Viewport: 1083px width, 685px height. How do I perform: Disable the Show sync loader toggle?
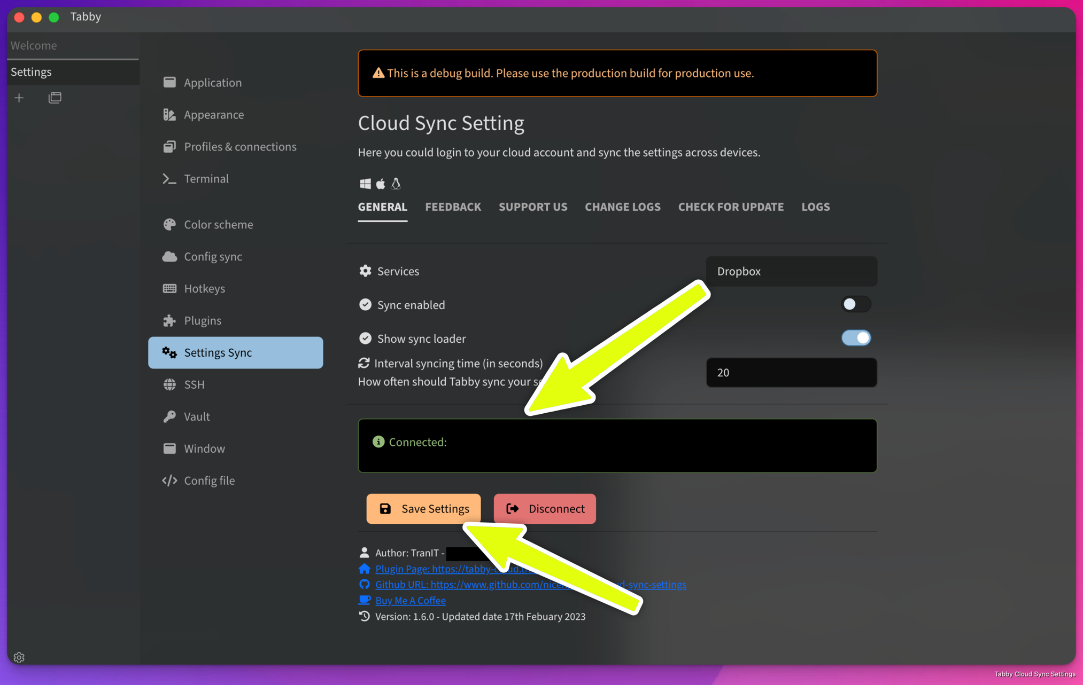856,337
